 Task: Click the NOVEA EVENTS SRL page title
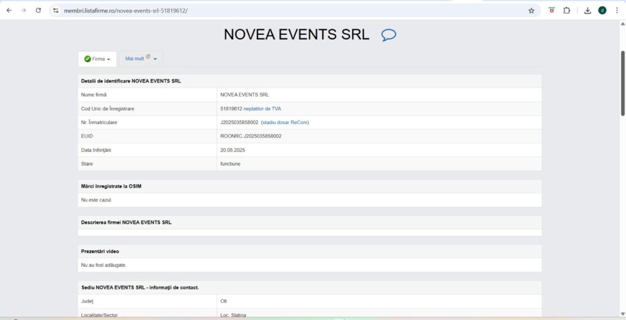(x=296, y=35)
